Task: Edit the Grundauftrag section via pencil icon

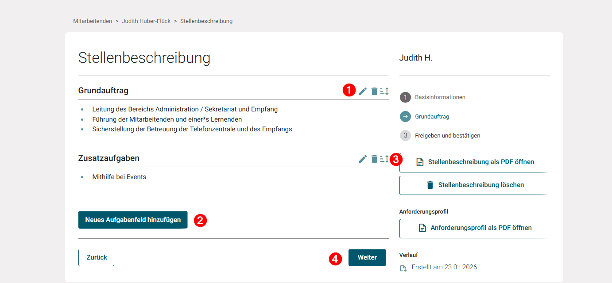Action: [x=362, y=91]
